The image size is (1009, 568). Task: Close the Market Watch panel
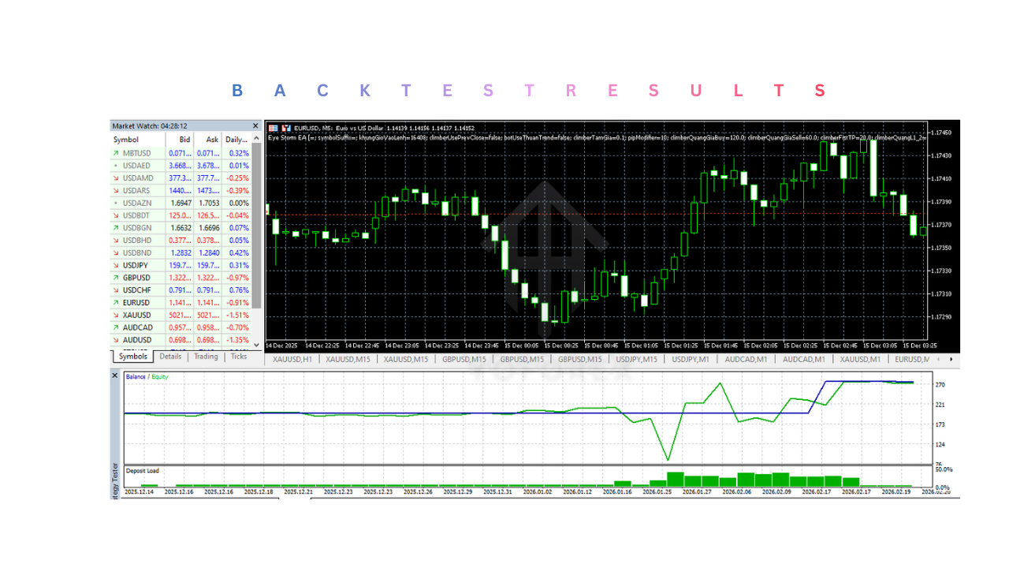255,126
